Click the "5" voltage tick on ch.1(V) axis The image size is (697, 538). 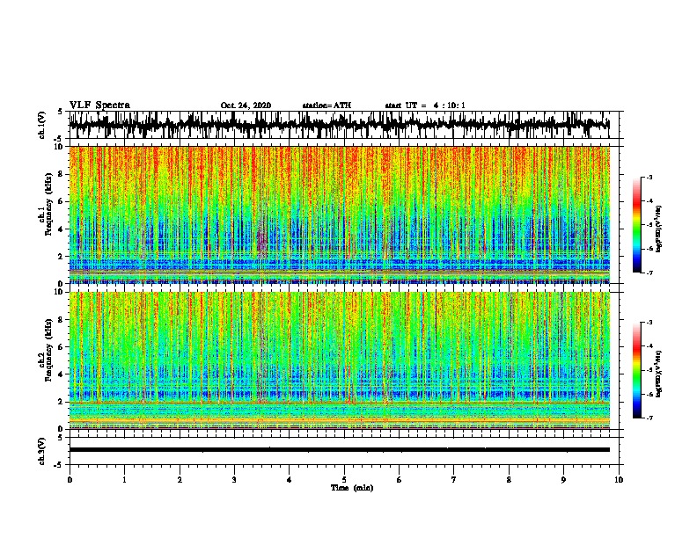pyautogui.click(x=60, y=112)
